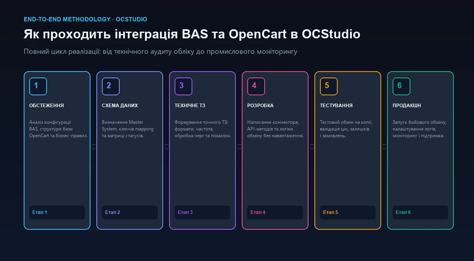Click connector marker between cards 1 and 2
474x261 pixels.
pyautogui.click(x=94, y=147)
